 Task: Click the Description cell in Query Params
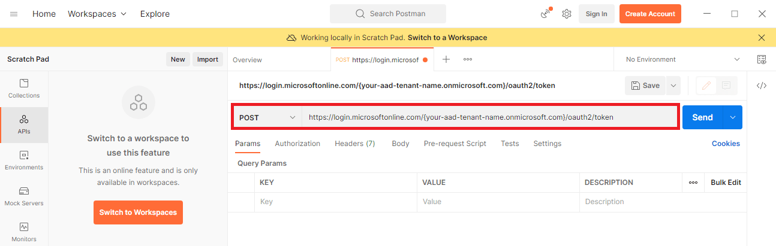(x=663, y=202)
